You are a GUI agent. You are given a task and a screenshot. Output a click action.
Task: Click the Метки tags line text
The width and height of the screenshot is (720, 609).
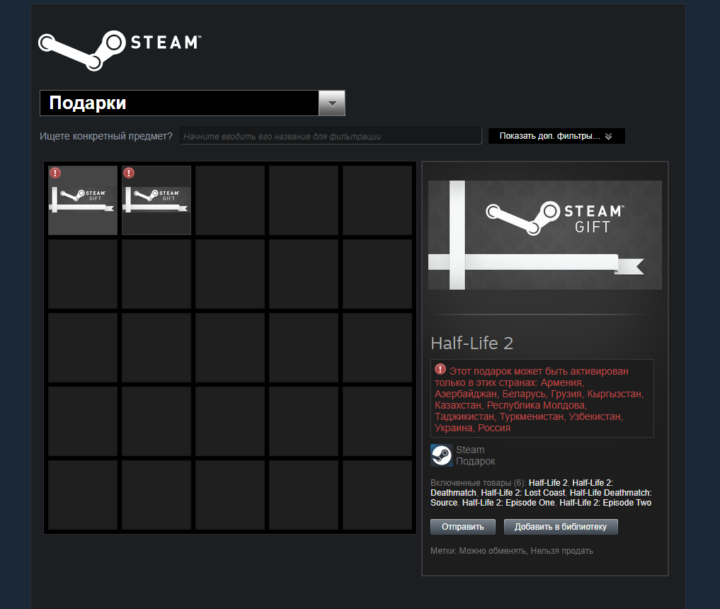coord(512,551)
